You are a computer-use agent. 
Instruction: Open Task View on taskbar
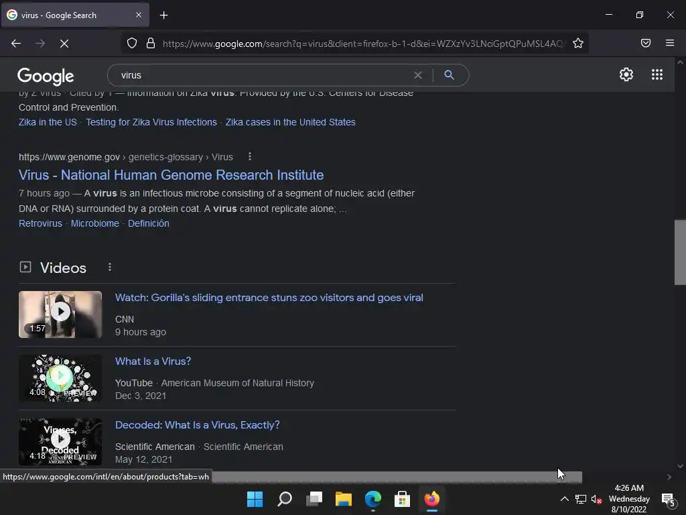[x=314, y=499]
